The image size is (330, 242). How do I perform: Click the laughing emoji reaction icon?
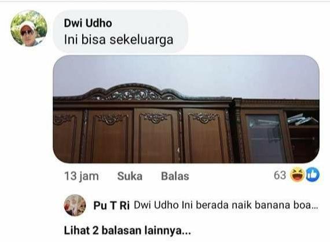coord(298,175)
